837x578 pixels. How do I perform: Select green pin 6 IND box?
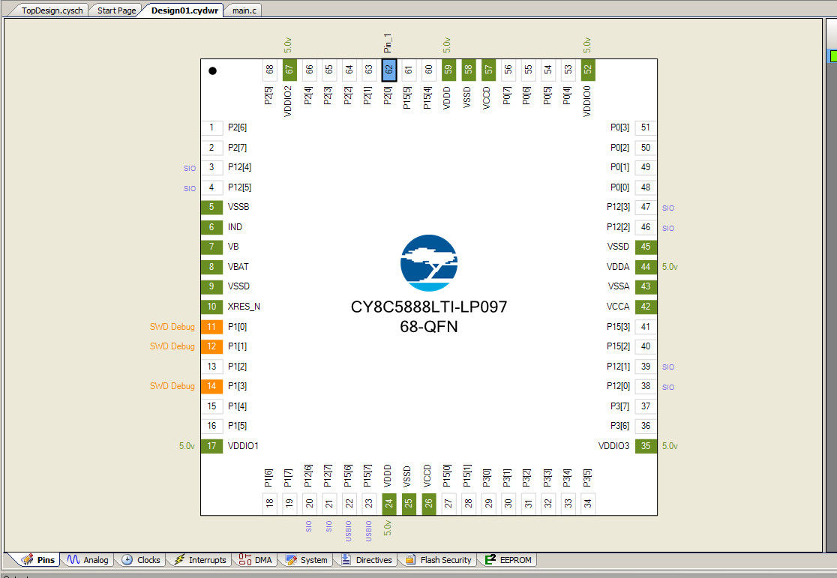pos(211,227)
